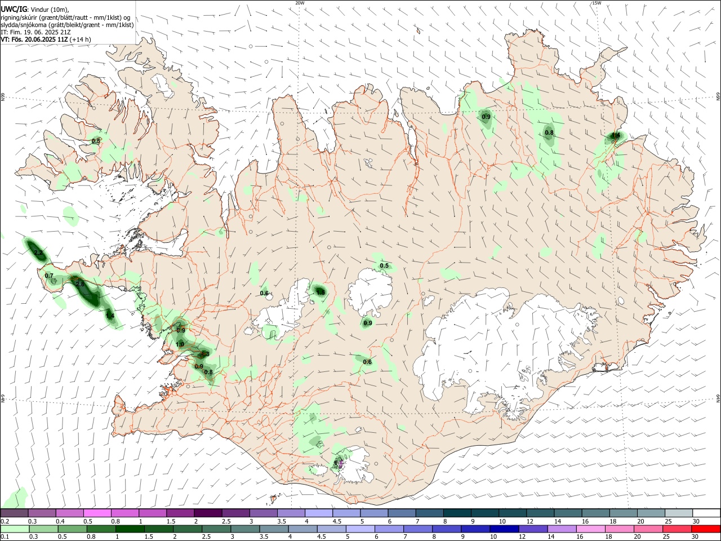The width and height of the screenshot is (721, 541).
Task: Select rain legend swatch between 2.5 and 3
Action: point(217,529)
